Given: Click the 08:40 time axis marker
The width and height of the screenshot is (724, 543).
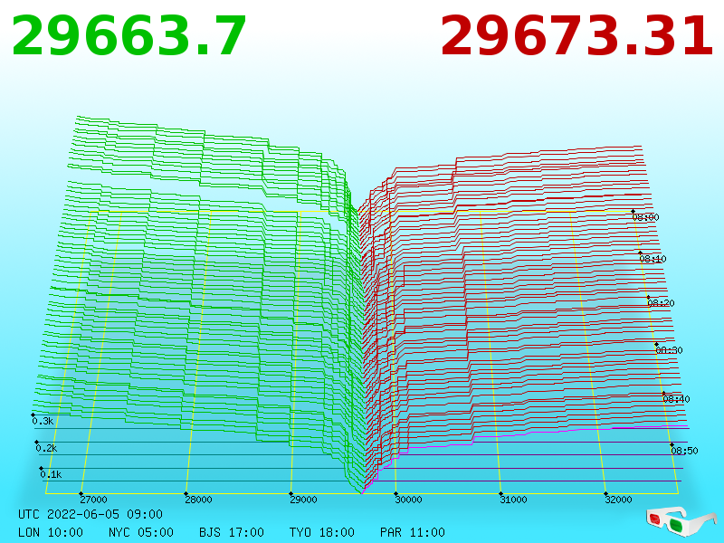Looking at the screenshot, I should coord(676,399).
